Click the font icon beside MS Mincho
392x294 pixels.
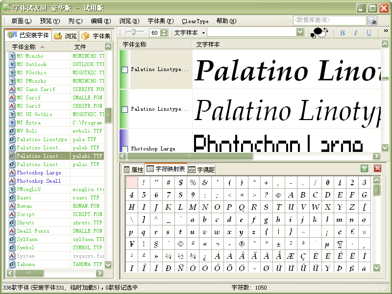point(12,56)
